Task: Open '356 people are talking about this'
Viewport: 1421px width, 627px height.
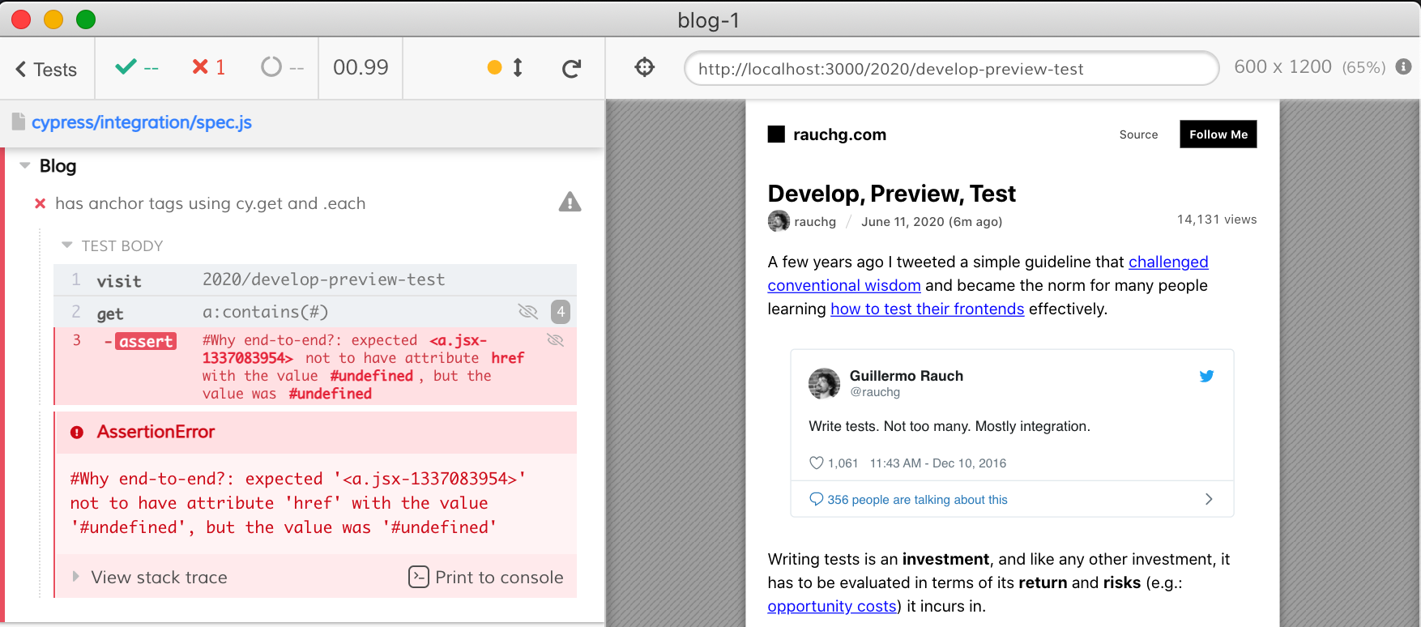Action: (917, 500)
